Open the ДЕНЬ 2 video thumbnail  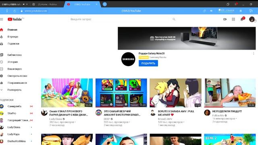(230, 139)
